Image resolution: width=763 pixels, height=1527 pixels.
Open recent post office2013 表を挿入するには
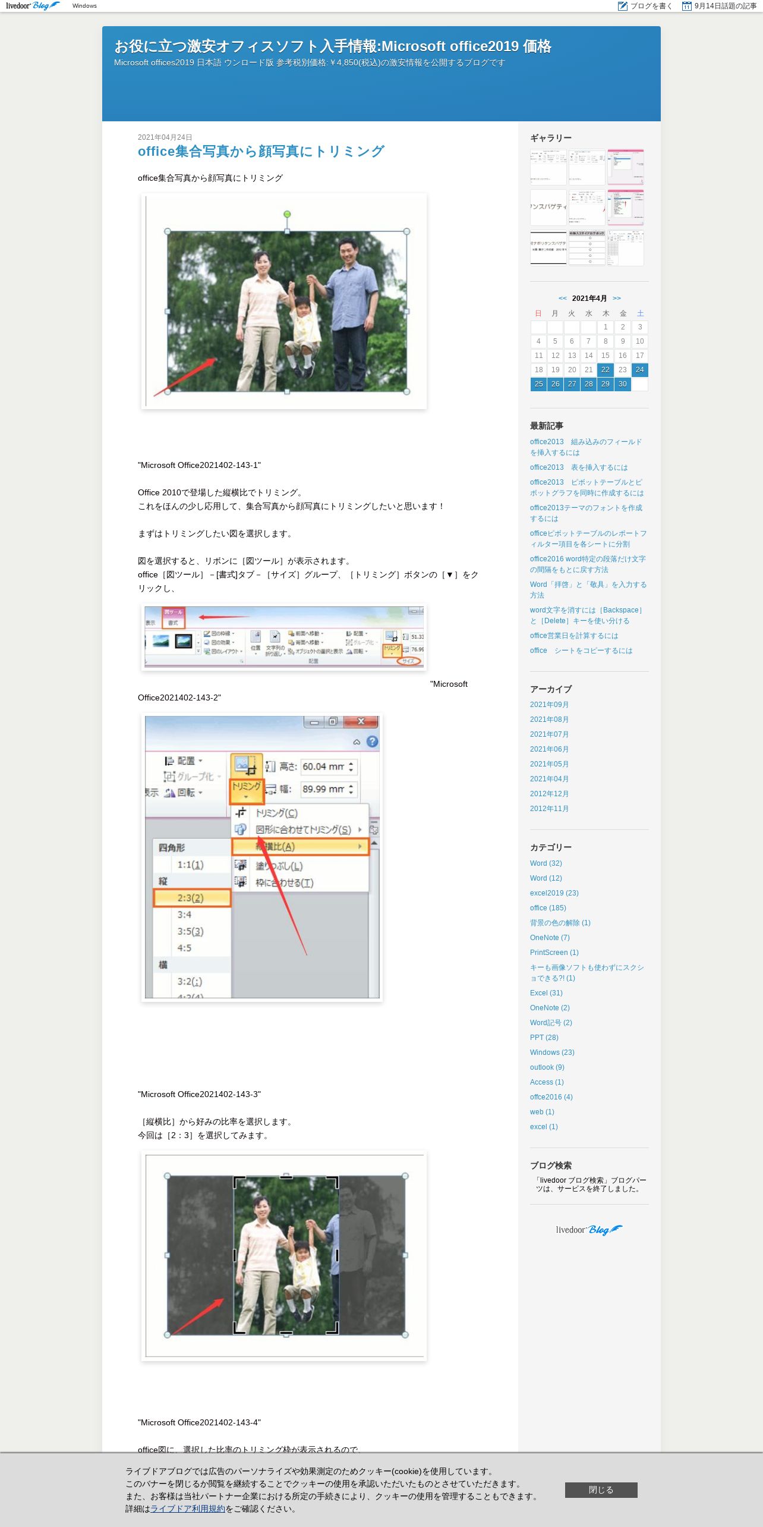click(x=579, y=467)
